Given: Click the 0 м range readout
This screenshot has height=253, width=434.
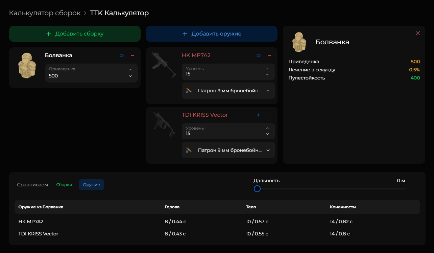Looking at the screenshot, I should tap(401, 181).
